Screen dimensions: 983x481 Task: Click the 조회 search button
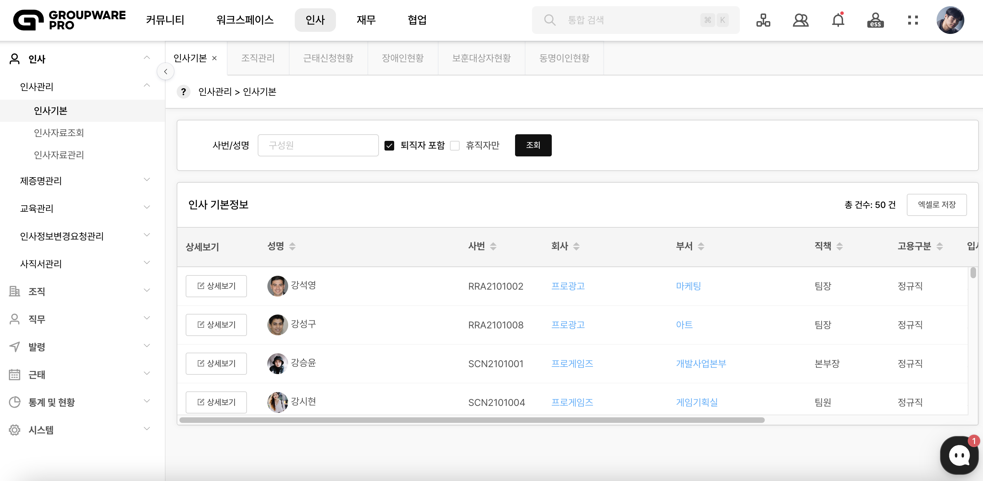click(x=533, y=145)
